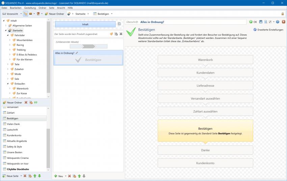Click pencil icon next to Alles in Ordnung?

(x=77, y=53)
